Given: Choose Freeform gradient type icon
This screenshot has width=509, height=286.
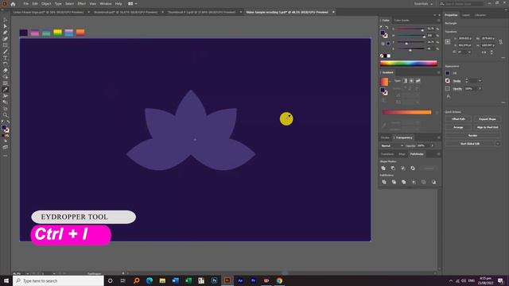Looking at the screenshot, I should (x=418, y=81).
